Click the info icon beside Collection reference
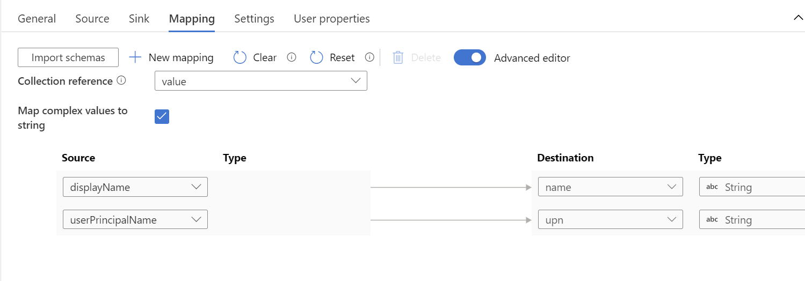The width and height of the screenshot is (805, 281). (x=121, y=80)
